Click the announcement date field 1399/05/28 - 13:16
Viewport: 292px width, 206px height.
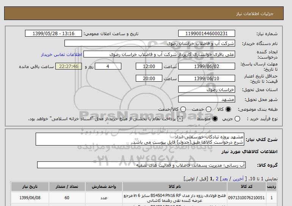(53, 33)
